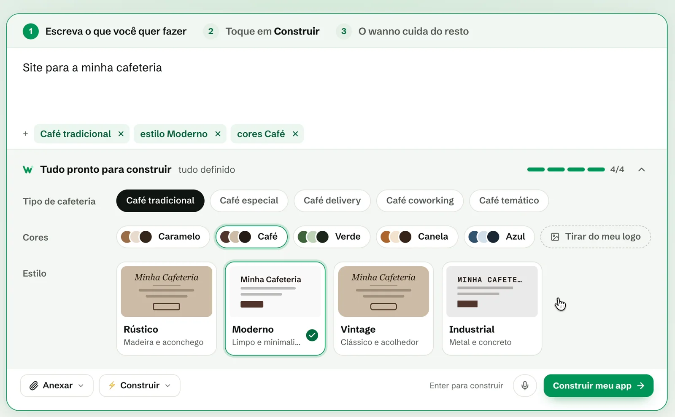
Task: Click the Enter para construir hint text
Action: tap(466, 385)
